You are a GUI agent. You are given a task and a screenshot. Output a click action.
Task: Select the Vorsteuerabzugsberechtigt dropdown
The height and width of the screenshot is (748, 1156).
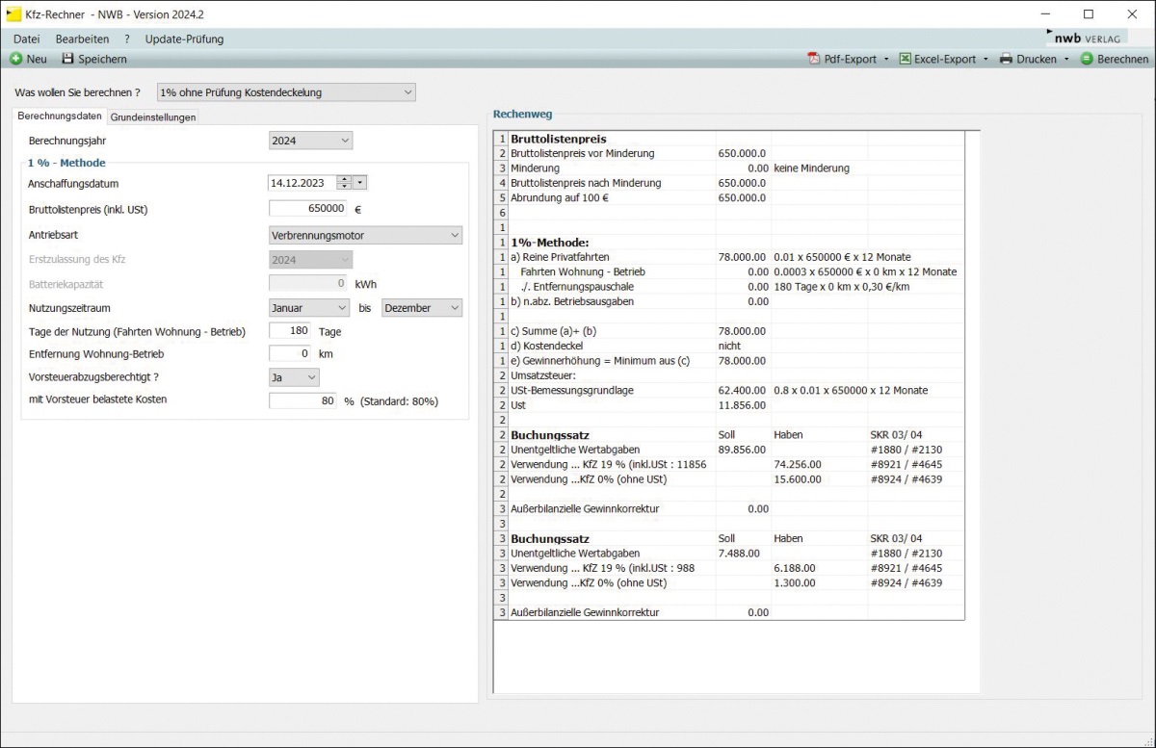[294, 377]
